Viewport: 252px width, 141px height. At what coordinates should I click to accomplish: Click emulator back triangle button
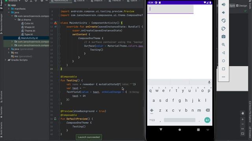click(x=223, y=53)
